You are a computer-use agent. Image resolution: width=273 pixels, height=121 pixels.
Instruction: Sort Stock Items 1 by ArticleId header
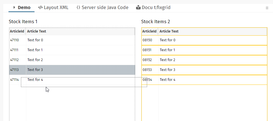point(17,31)
